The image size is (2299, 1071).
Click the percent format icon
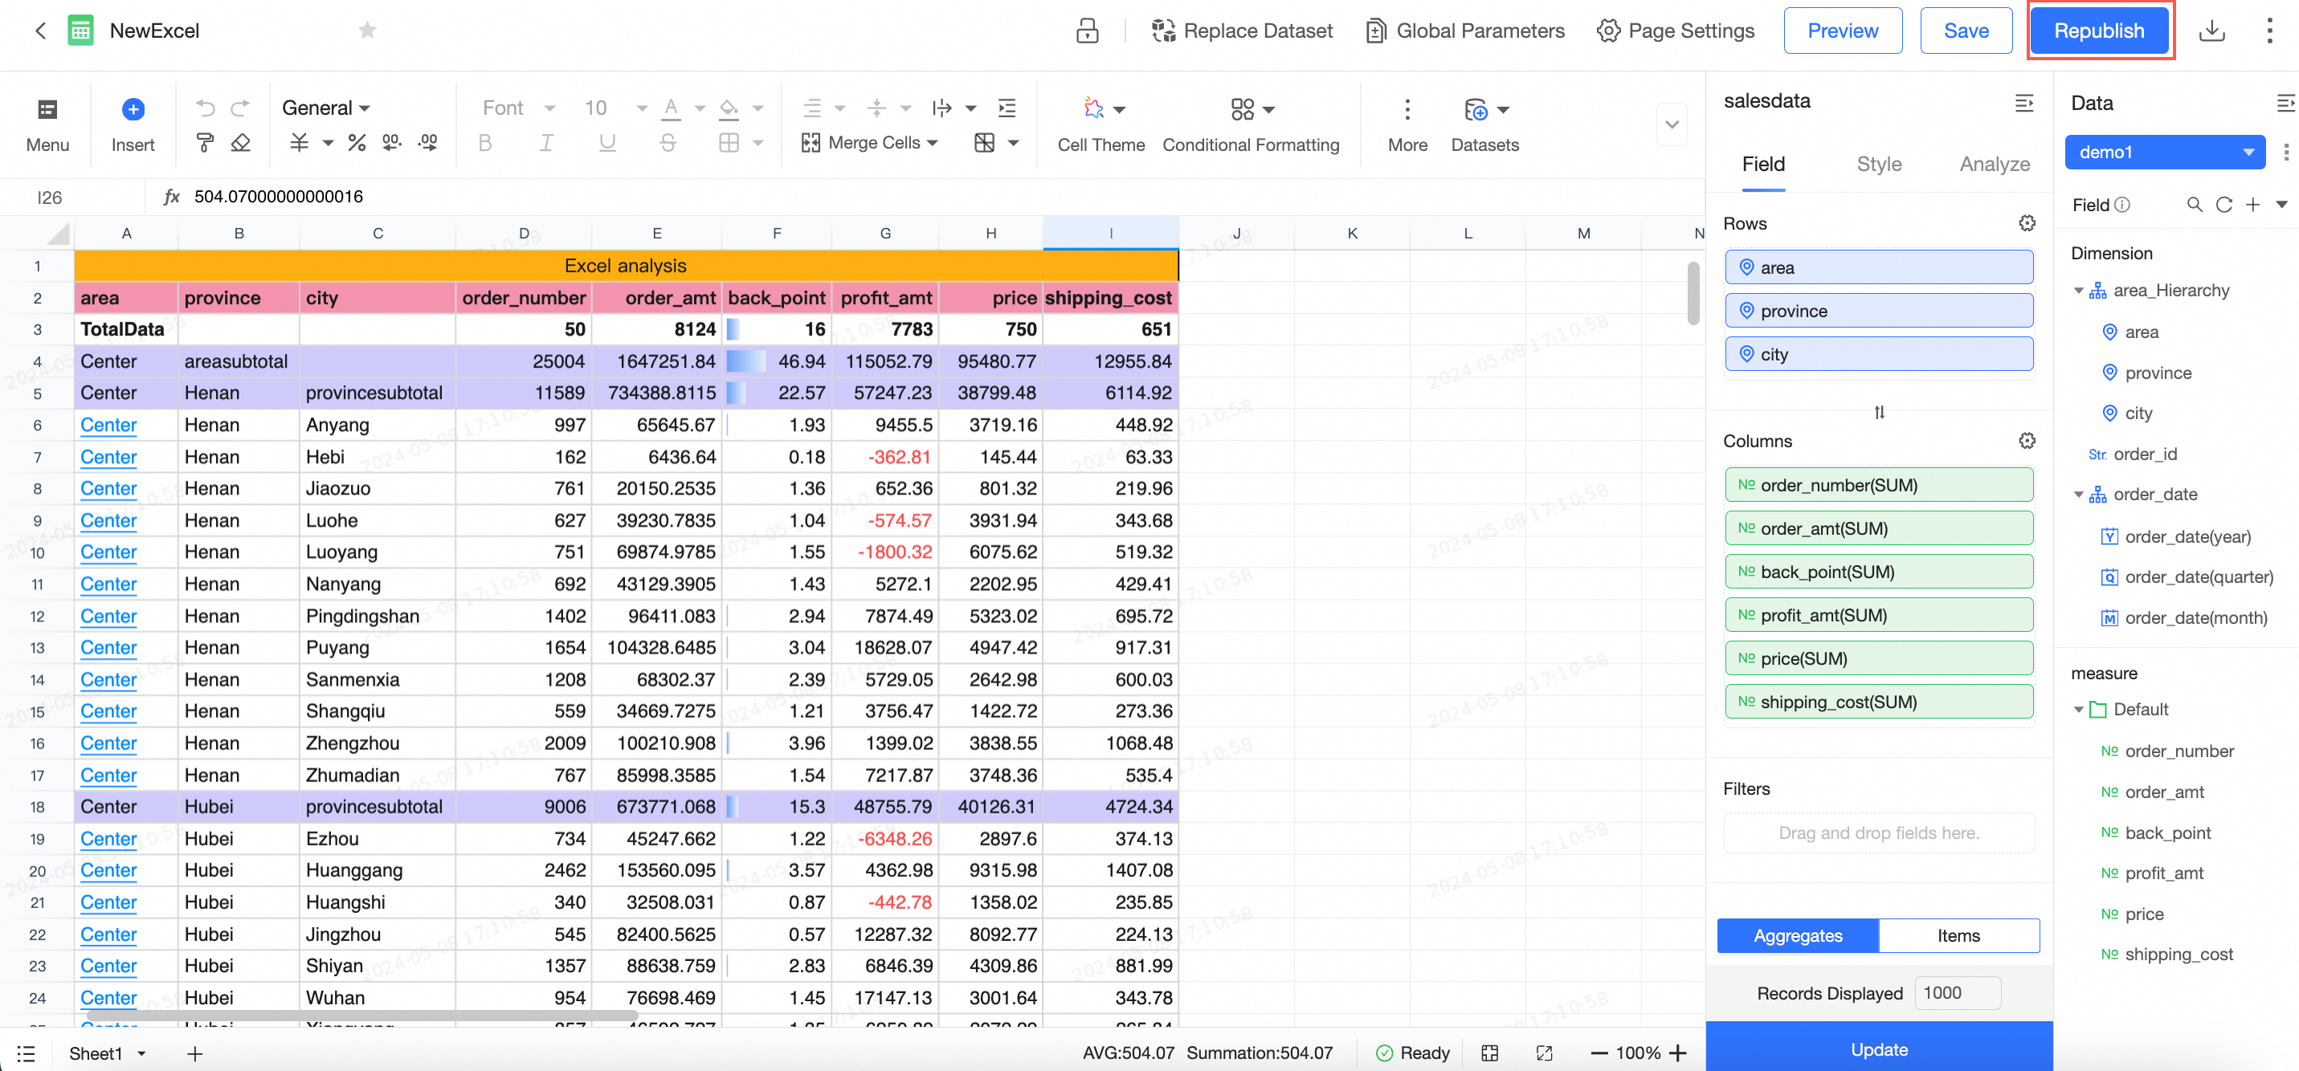pyautogui.click(x=357, y=143)
